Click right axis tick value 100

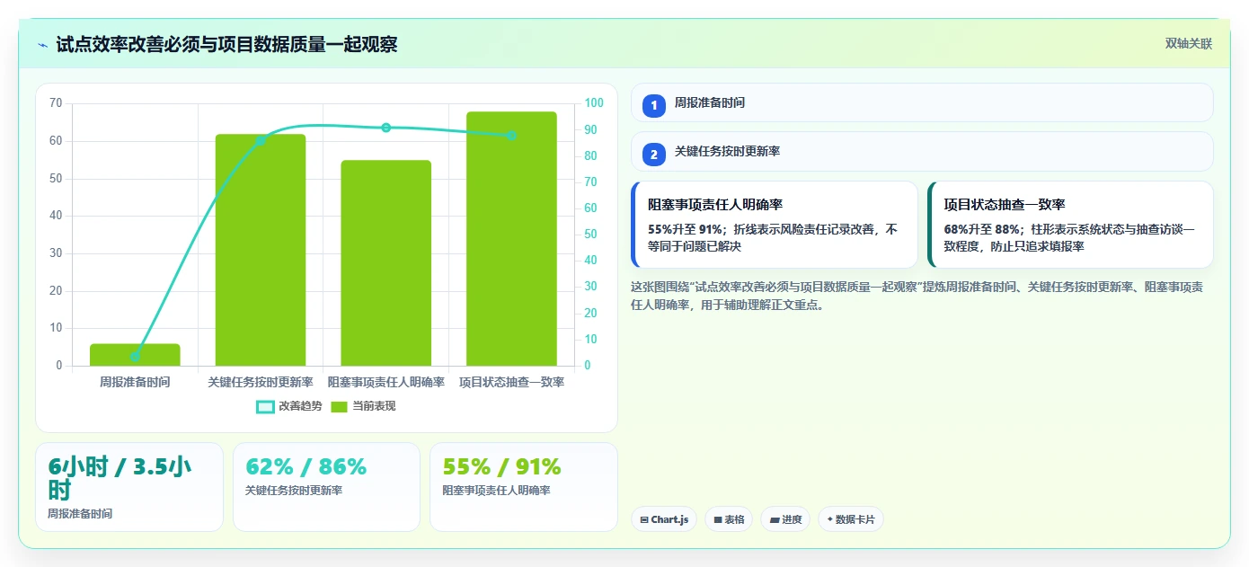click(x=592, y=103)
